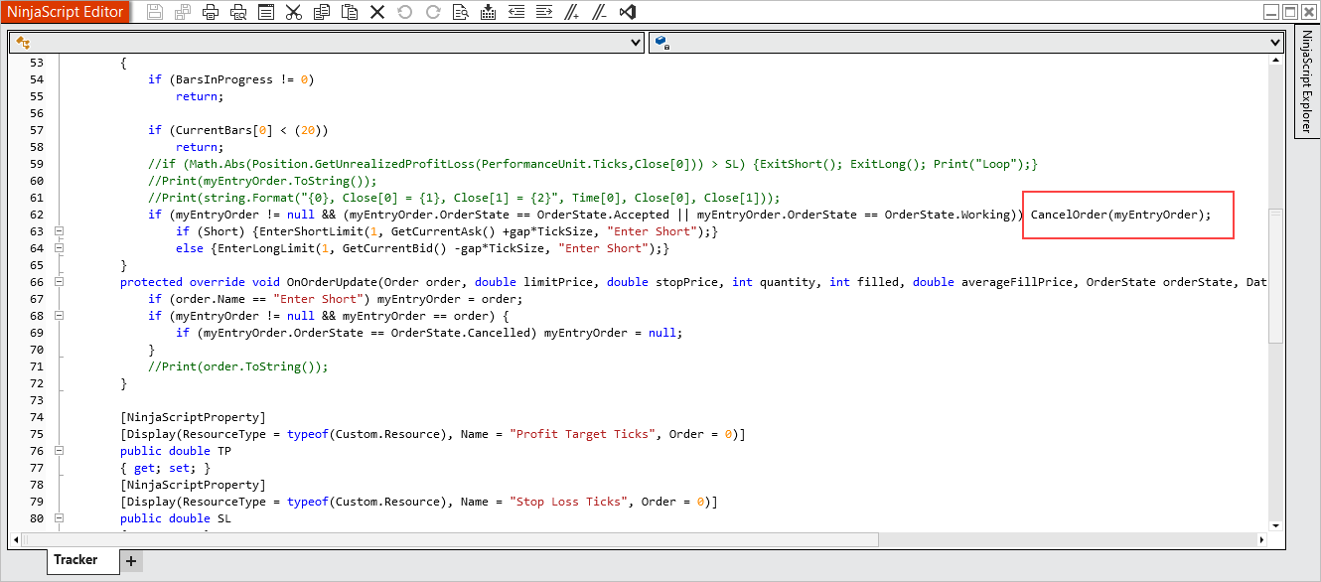The width and height of the screenshot is (1321, 582).
Task: Click the vertical scrollbar down arrow
Action: (1276, 525)
